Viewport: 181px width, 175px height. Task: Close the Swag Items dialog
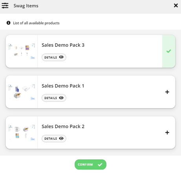pos(176,6)
